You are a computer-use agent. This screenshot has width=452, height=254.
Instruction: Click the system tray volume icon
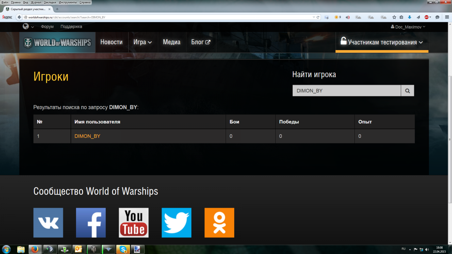click(427, 249)
